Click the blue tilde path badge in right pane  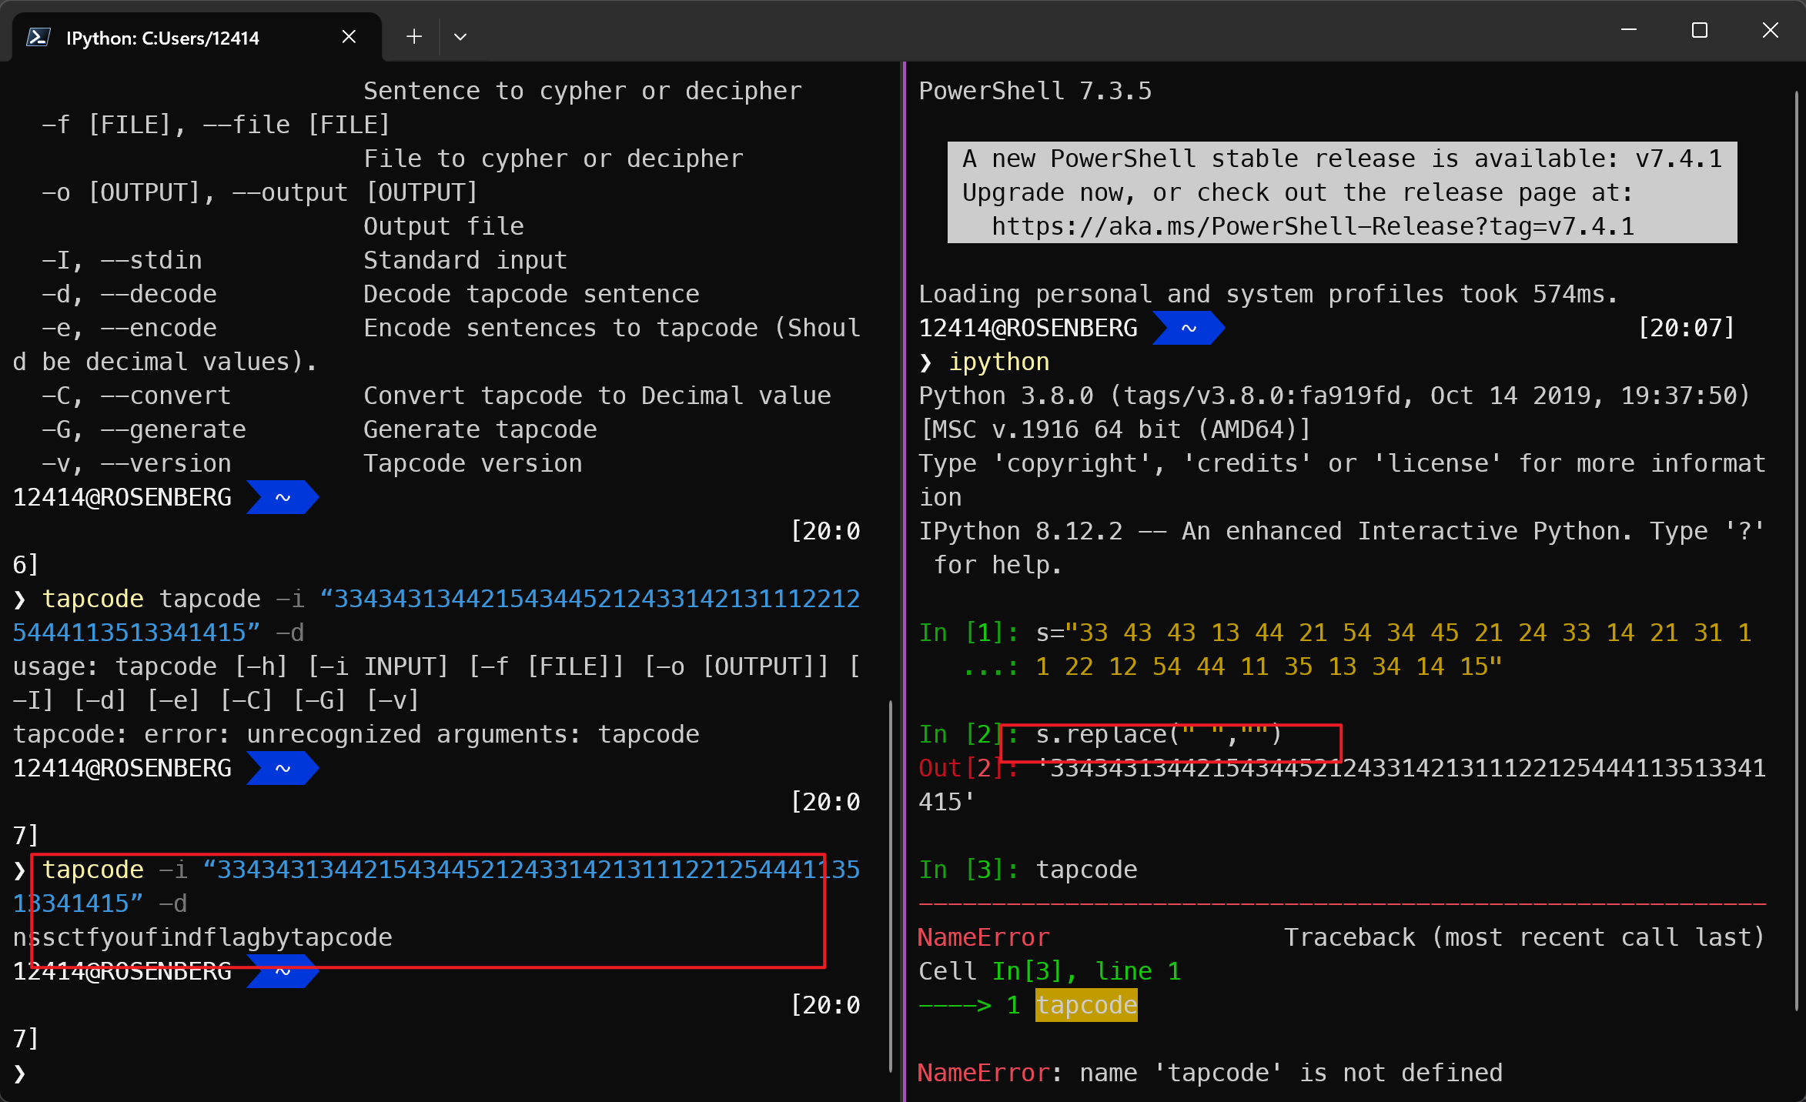1189,328
